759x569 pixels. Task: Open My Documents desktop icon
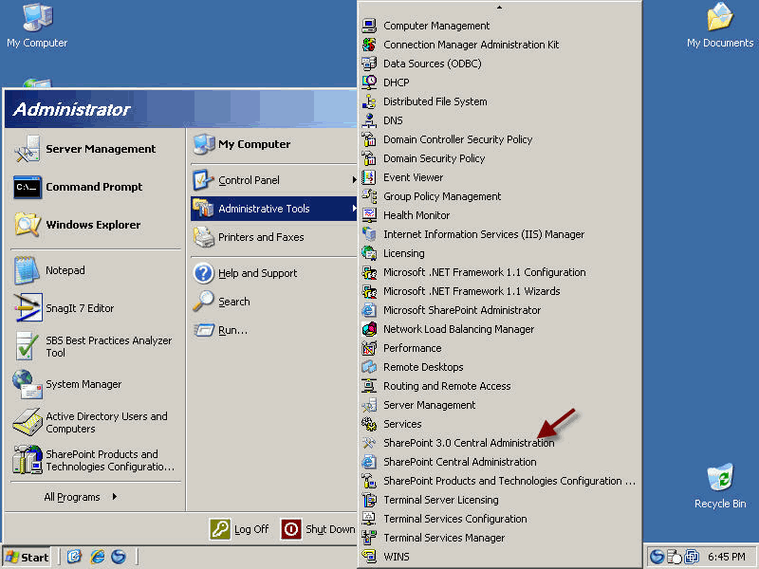click(720, 26)
